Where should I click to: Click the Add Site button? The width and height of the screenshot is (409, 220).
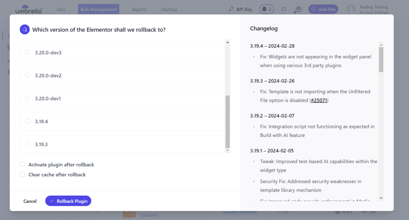323,9
